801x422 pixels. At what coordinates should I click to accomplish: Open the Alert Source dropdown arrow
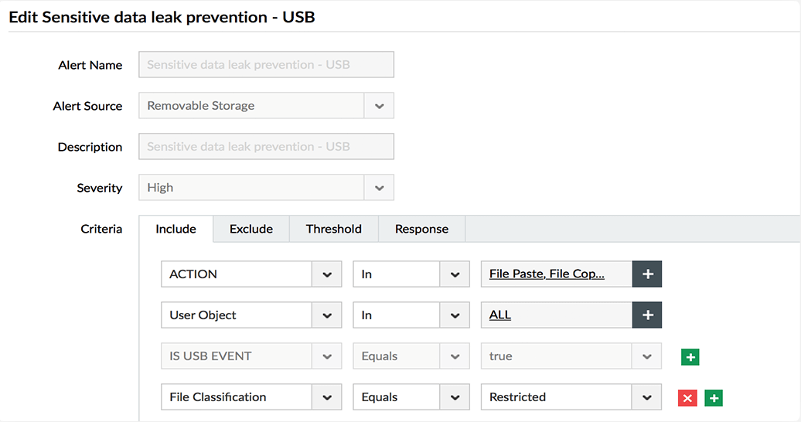coord(379,106)
